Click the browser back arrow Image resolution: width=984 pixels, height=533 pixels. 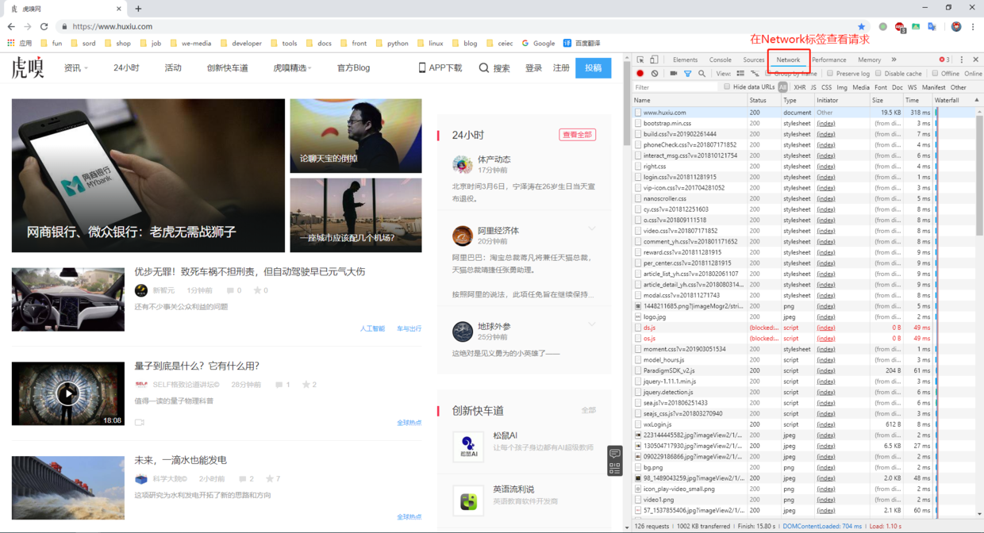(x=11, y=26)
